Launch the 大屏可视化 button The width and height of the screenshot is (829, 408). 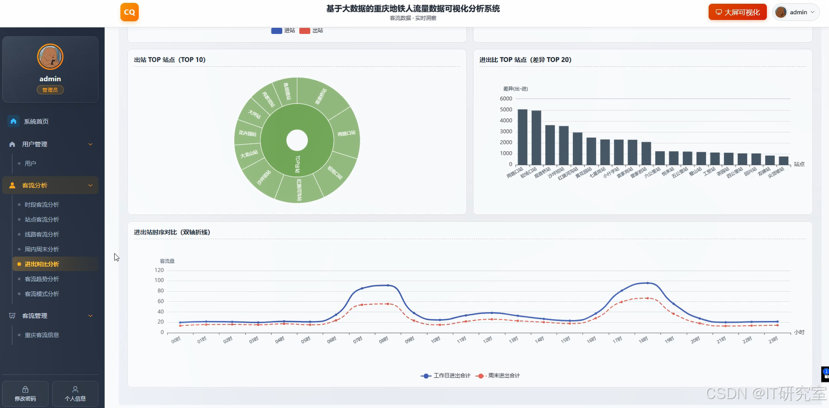(x=738, y=12)
